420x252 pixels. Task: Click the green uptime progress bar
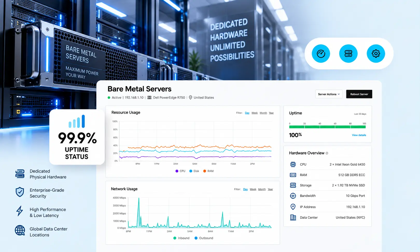pyautogui.click(x=327, y=127)
